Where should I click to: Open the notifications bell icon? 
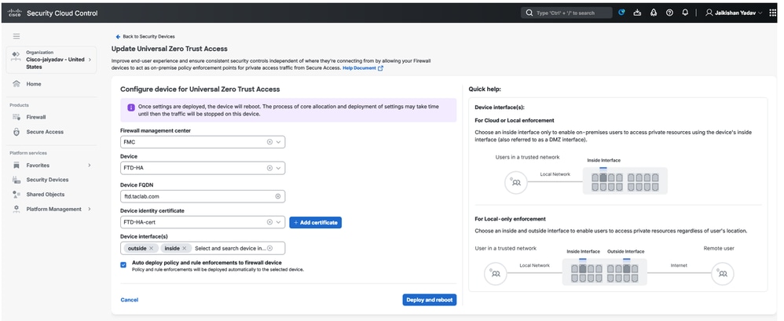(x=685, y=13)
